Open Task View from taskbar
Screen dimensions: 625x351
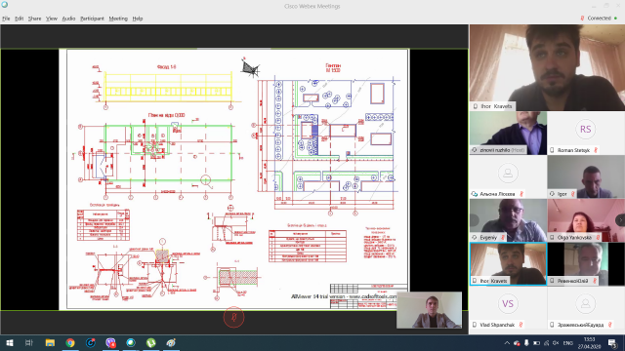click(29, 342)
